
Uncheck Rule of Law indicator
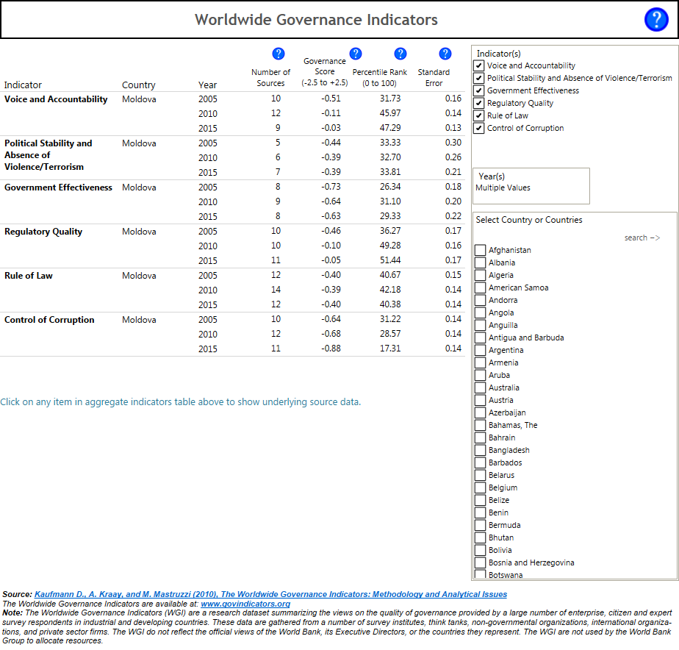pos(479,116)
